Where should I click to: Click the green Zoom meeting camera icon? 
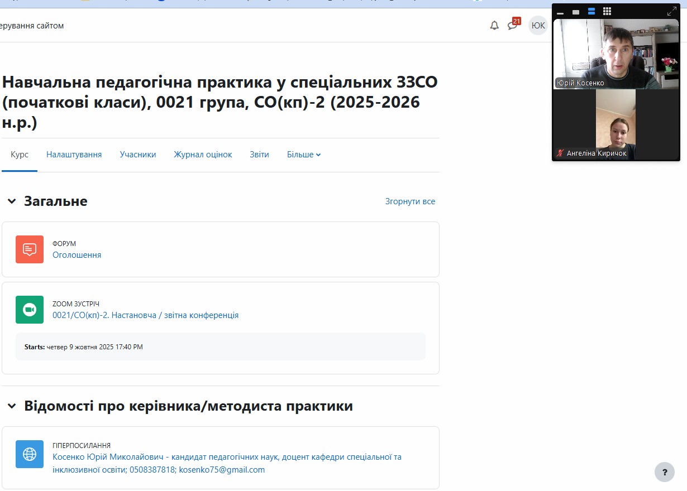(30, 310)
